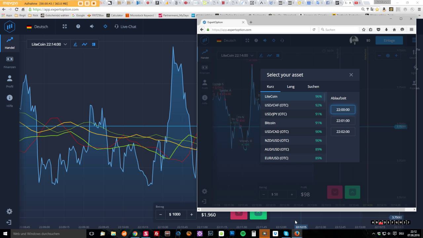Click Chrome home button

point(23,9)
